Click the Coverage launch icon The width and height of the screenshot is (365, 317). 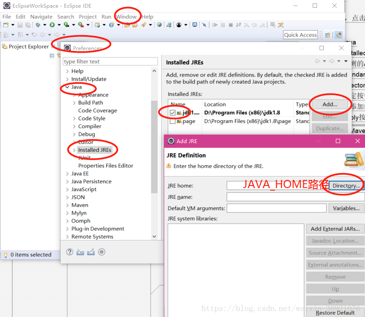pyautogui.click(x=66, y=25)
